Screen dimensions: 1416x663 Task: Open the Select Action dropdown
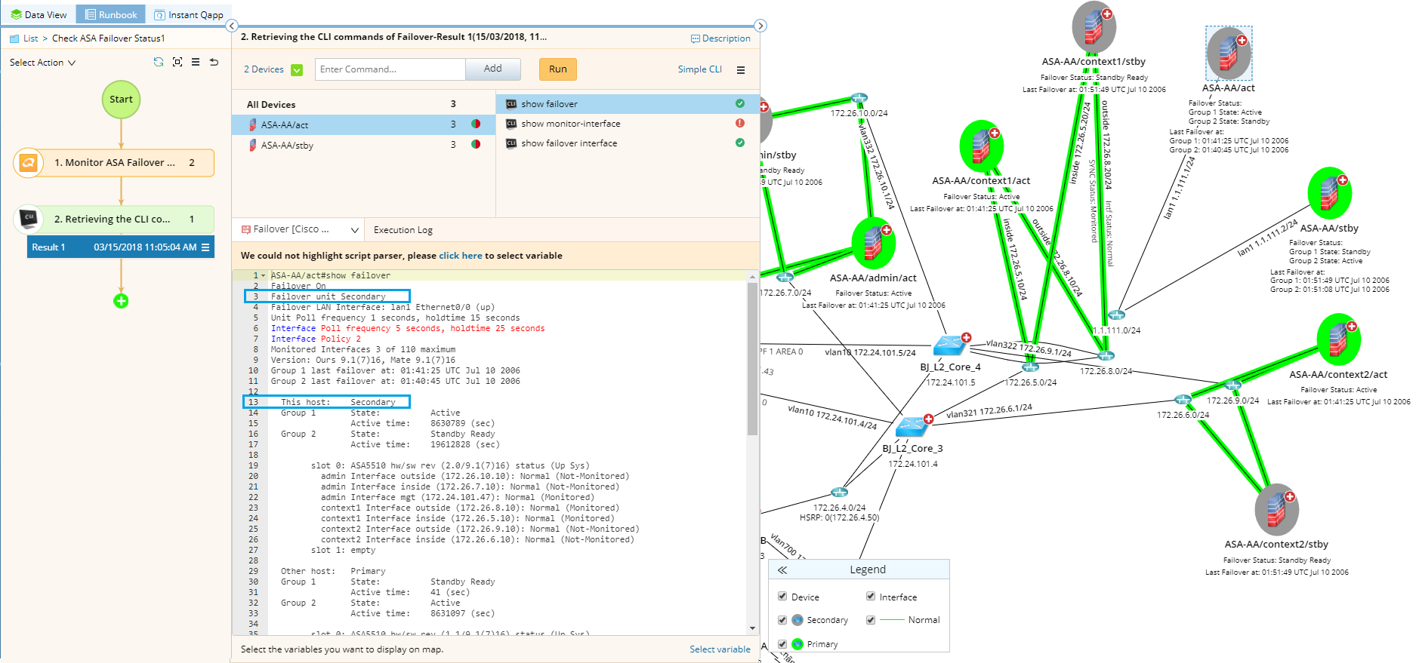[x=42, y=63]
